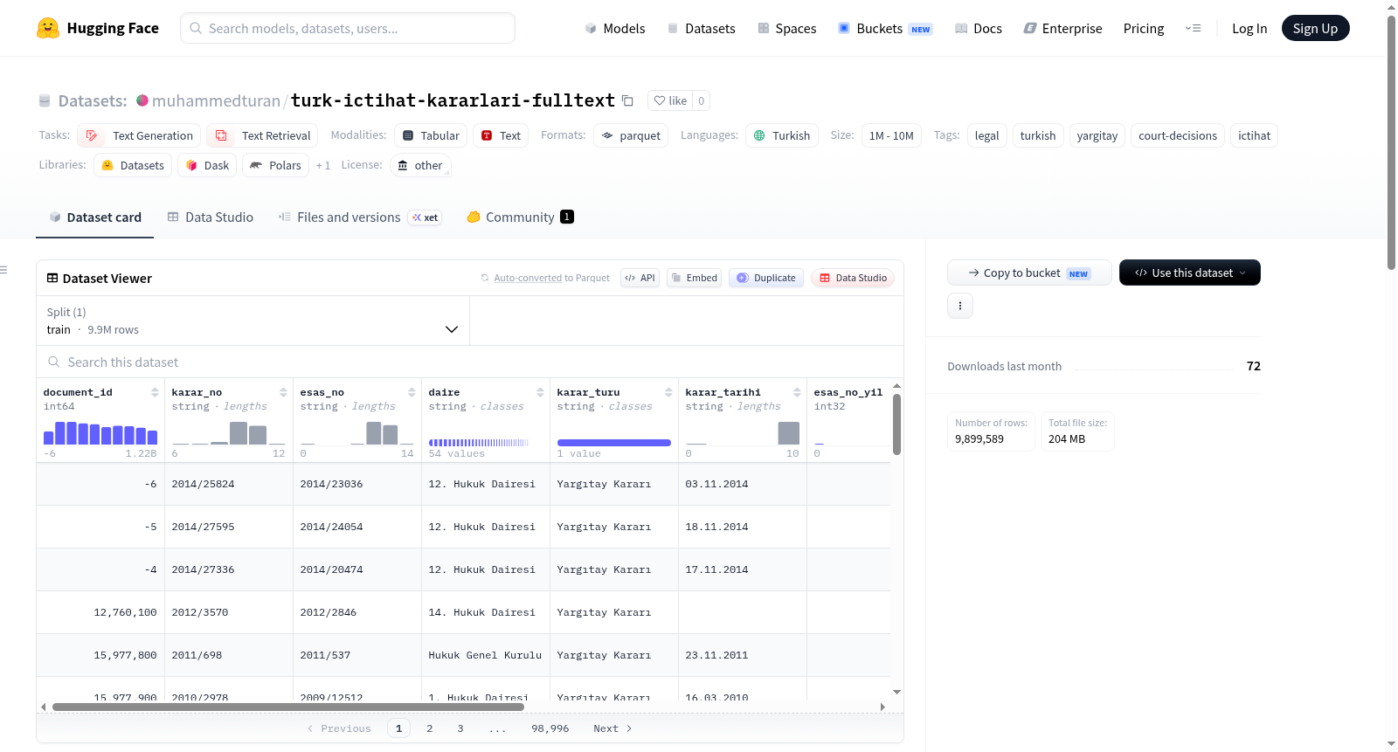Screen dimensions: 1398x752
Task: Select the Tabular modality tag
Action: [431, 135]
